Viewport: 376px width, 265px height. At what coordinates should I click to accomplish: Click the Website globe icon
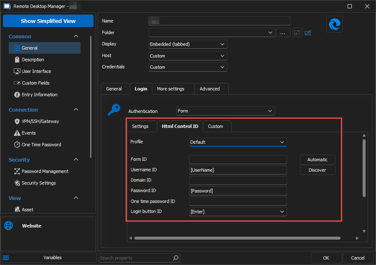pos(8,225)
